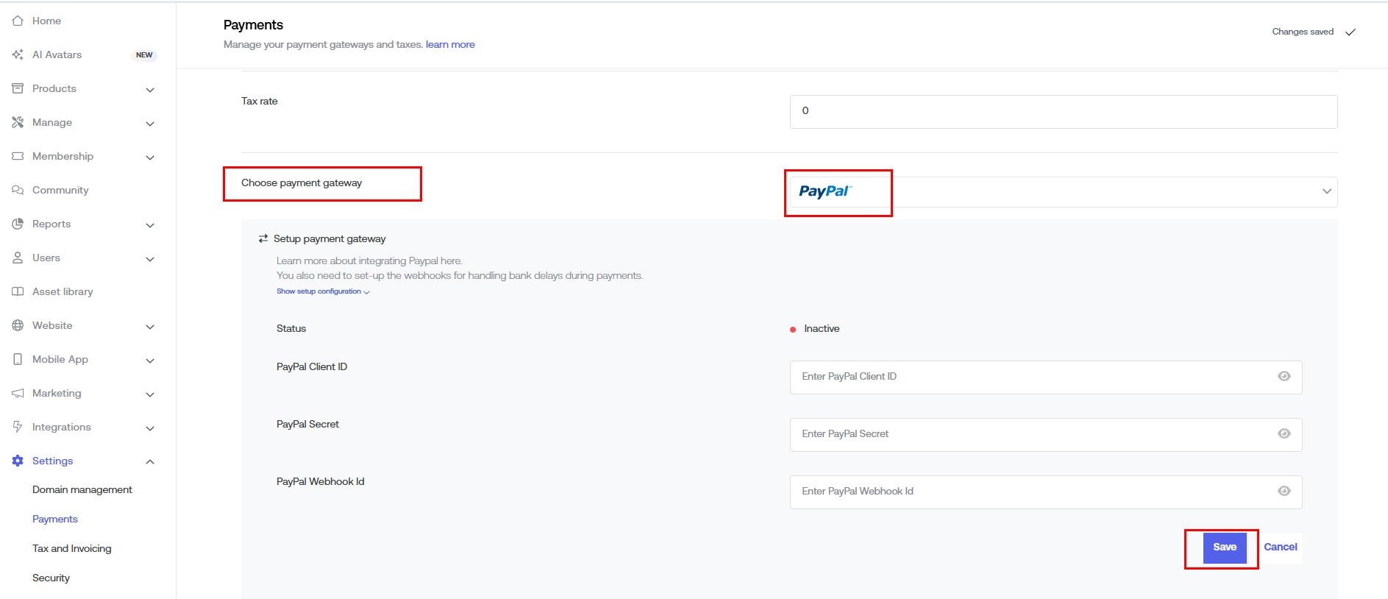Open Tax and Invoicing settings
This screenshot has height=599, width=1388.
(72, 548)
